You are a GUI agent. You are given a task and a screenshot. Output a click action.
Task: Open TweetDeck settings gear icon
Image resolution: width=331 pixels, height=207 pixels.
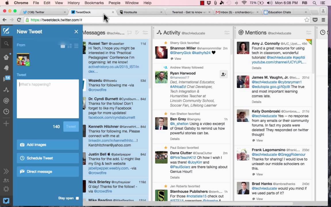6,189
